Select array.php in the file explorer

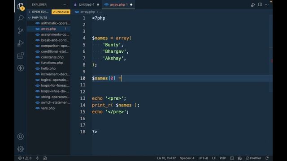(x=49, y=29)
